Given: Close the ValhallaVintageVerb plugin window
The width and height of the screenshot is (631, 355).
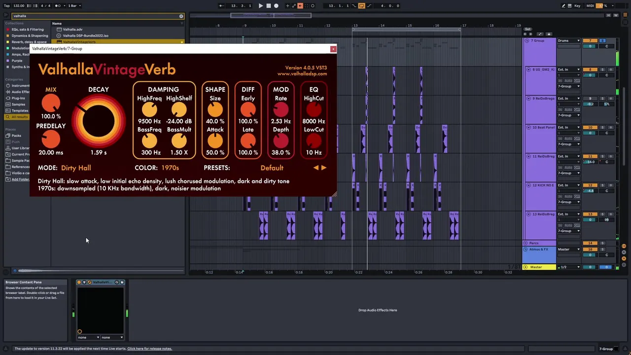Looking at the screenshot, I should point(333,49).
